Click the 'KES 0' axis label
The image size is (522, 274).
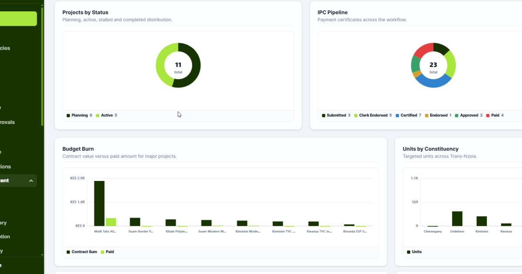pos(80,226)
